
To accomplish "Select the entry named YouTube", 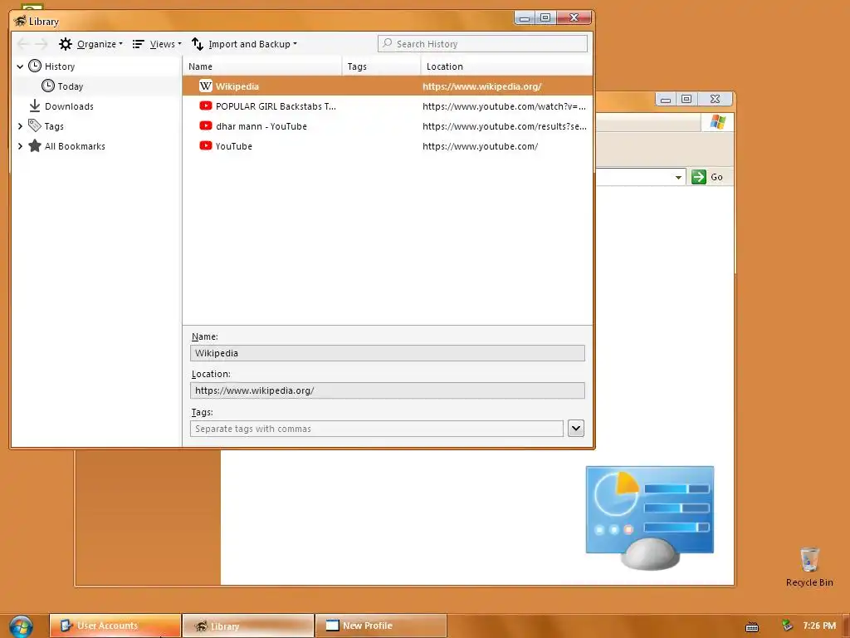I will tap(388, 146).
